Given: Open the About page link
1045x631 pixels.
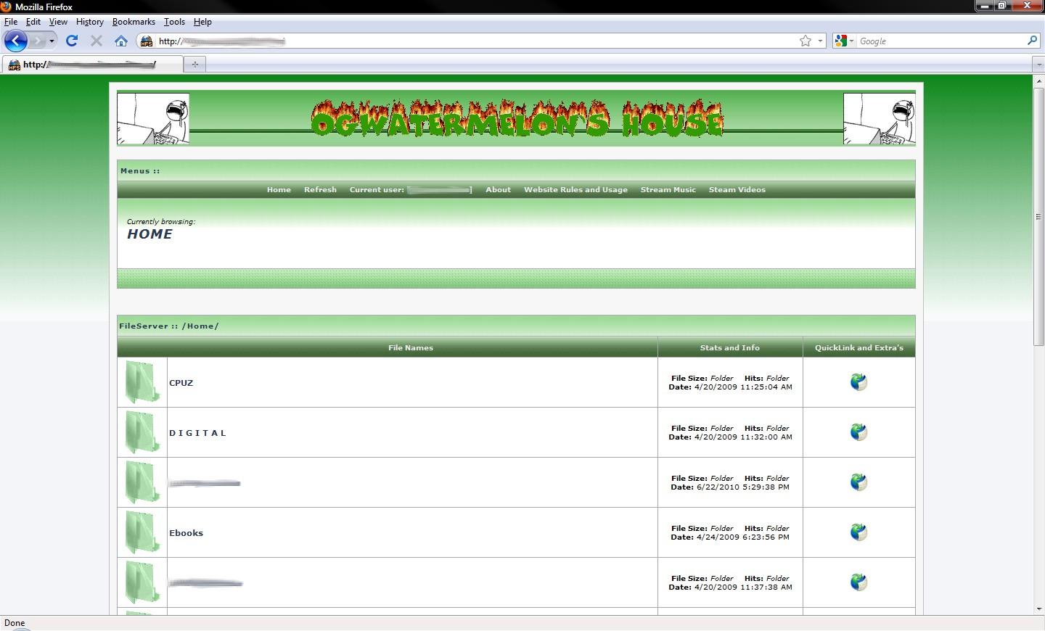Looking at the screenshot, I should (x=498, y=190).
